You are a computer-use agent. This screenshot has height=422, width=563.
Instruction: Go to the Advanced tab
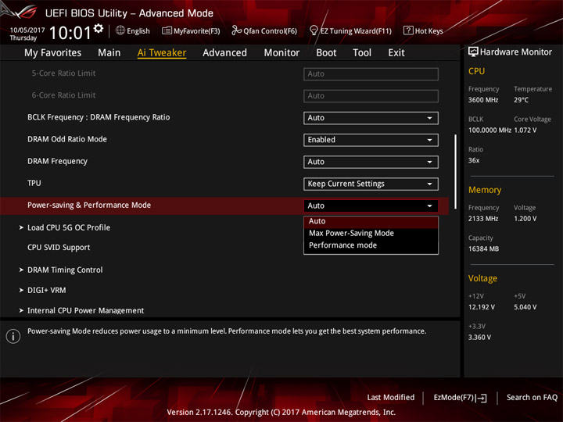point(224,53)
